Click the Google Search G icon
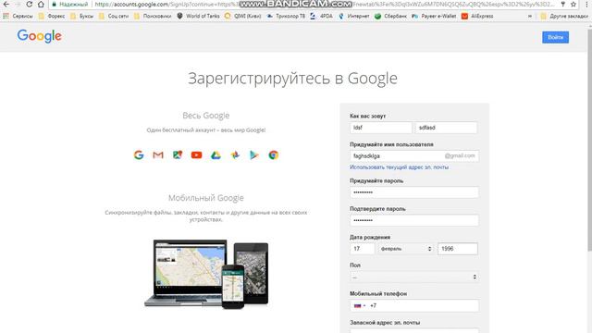The height and width of the screenshot is (333, 592). click(139, 154)
